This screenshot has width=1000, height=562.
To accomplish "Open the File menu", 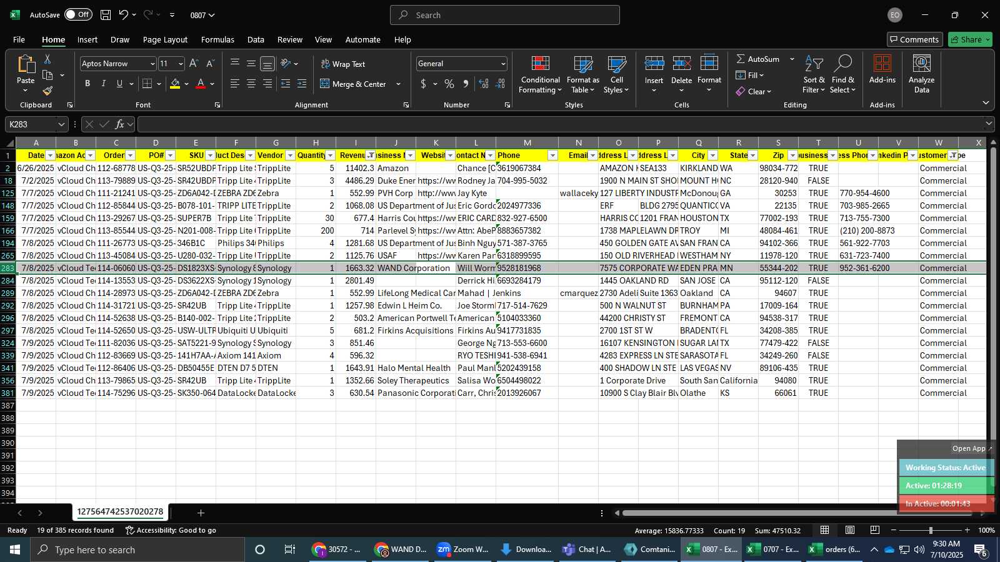I will click(19, 39).
